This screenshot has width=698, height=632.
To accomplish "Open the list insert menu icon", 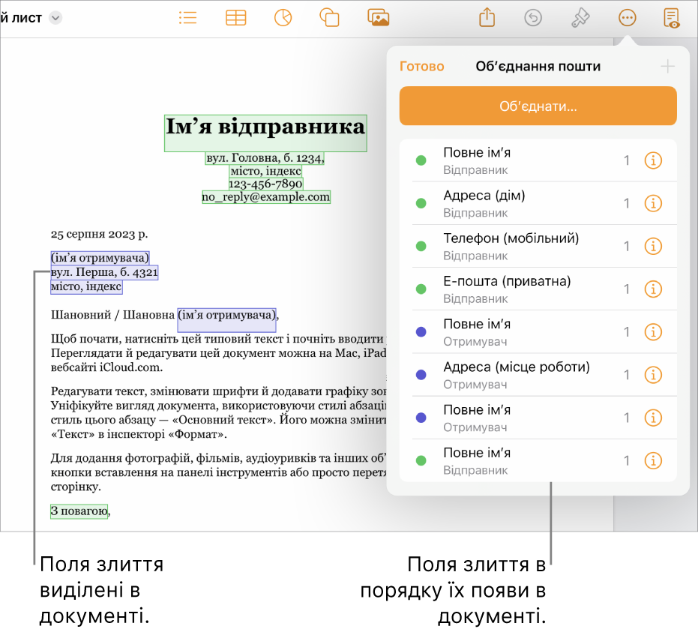I will pyautogui.click(x=188, y=18).
